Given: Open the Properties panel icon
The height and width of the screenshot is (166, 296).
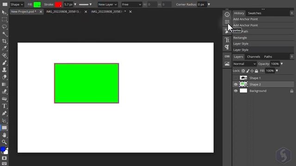Looking at the screenshot, I should 227,22.
